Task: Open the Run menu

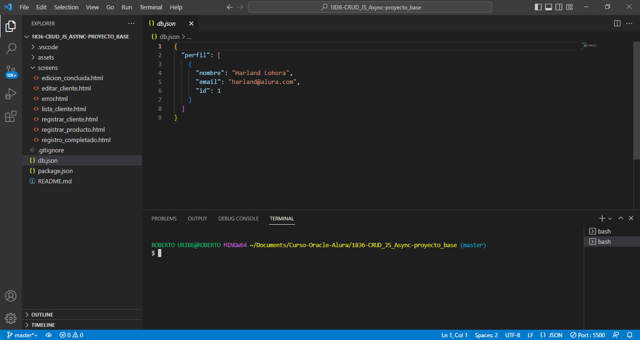Action: [x=127, y=7]
